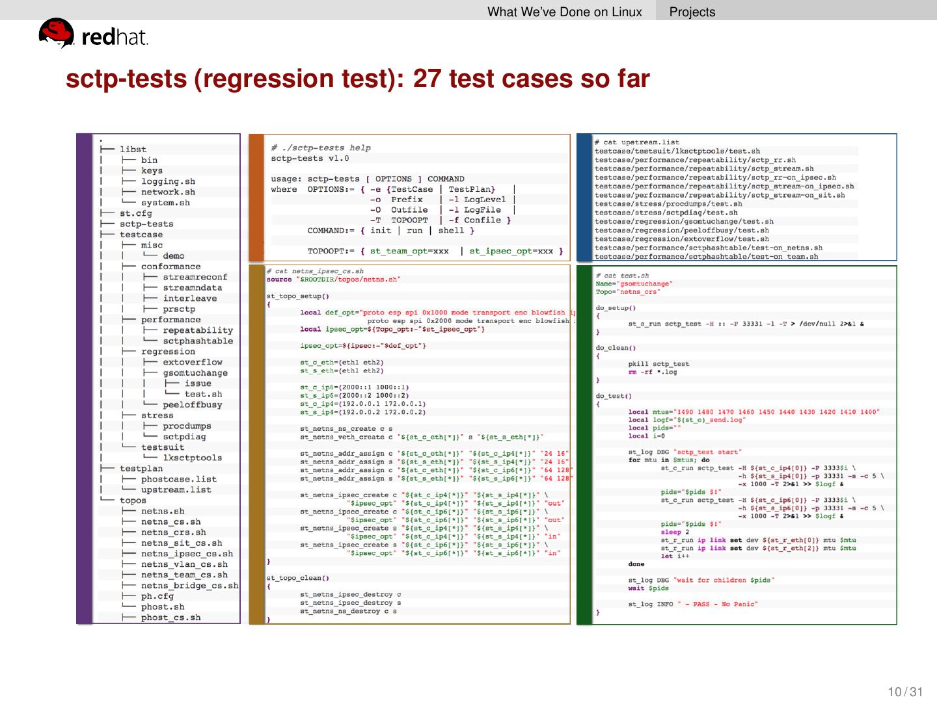Select upstream.list in the directory tree
Image resolution: width=937 pixels, height=702 pixels.
pos(176,490)
